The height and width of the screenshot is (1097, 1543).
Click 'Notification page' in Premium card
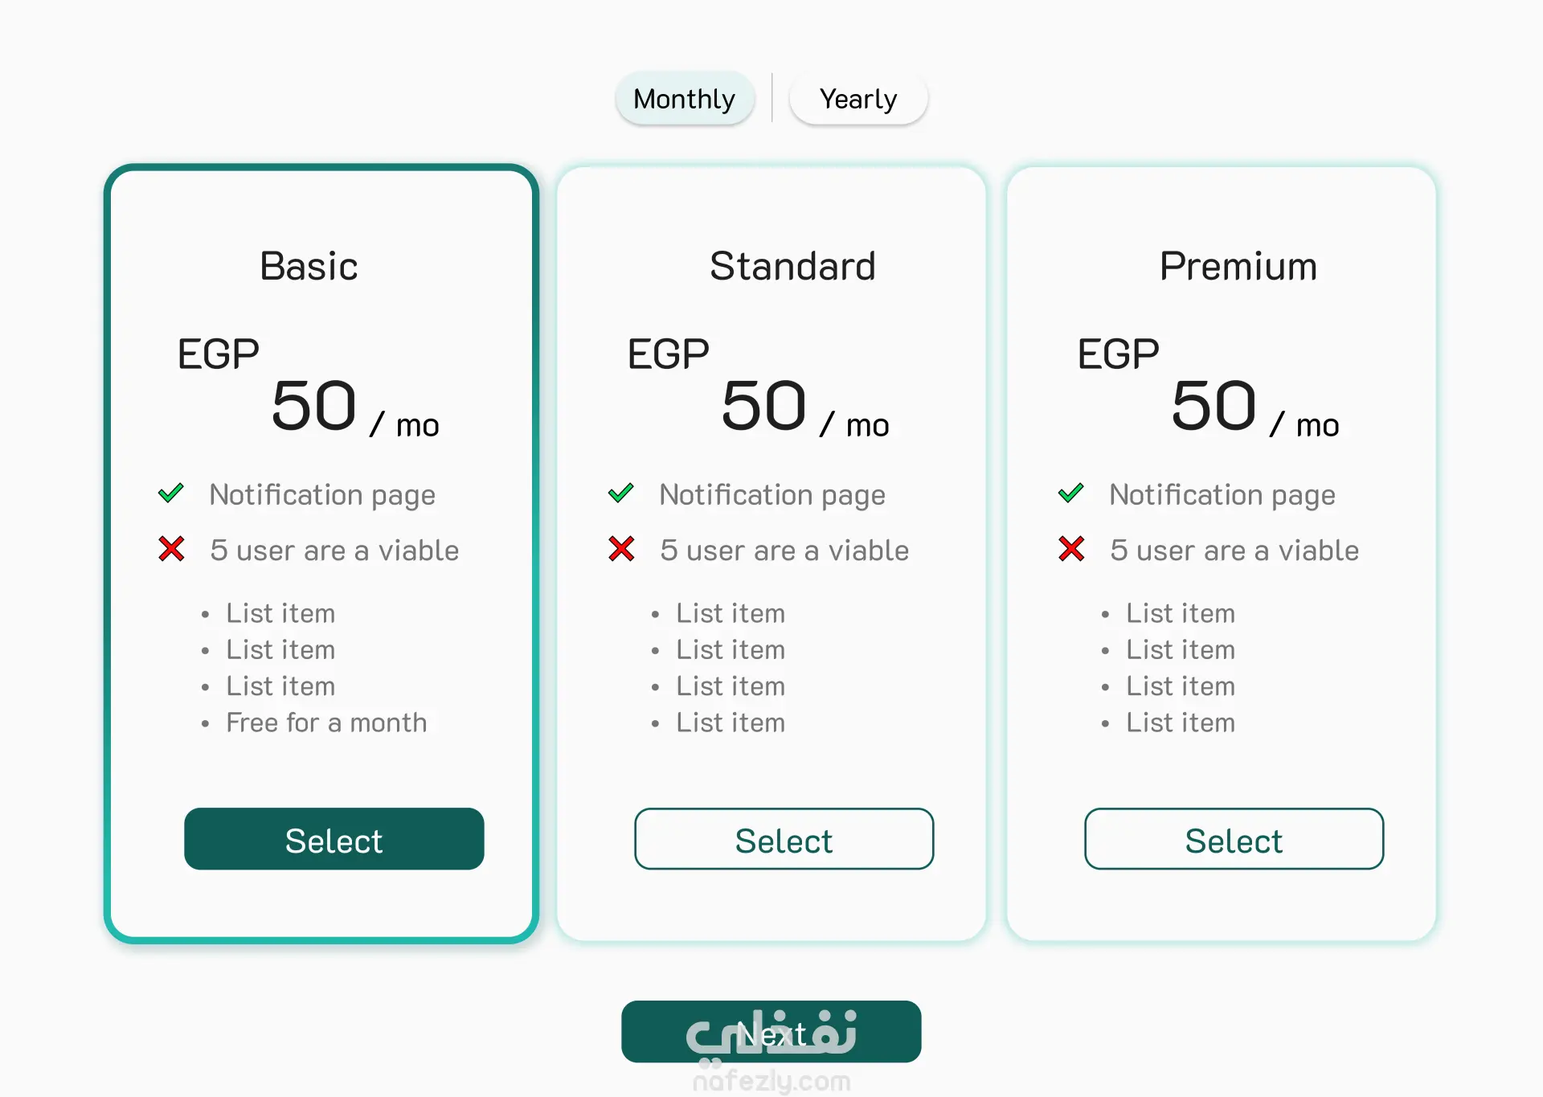[1222, 495]
